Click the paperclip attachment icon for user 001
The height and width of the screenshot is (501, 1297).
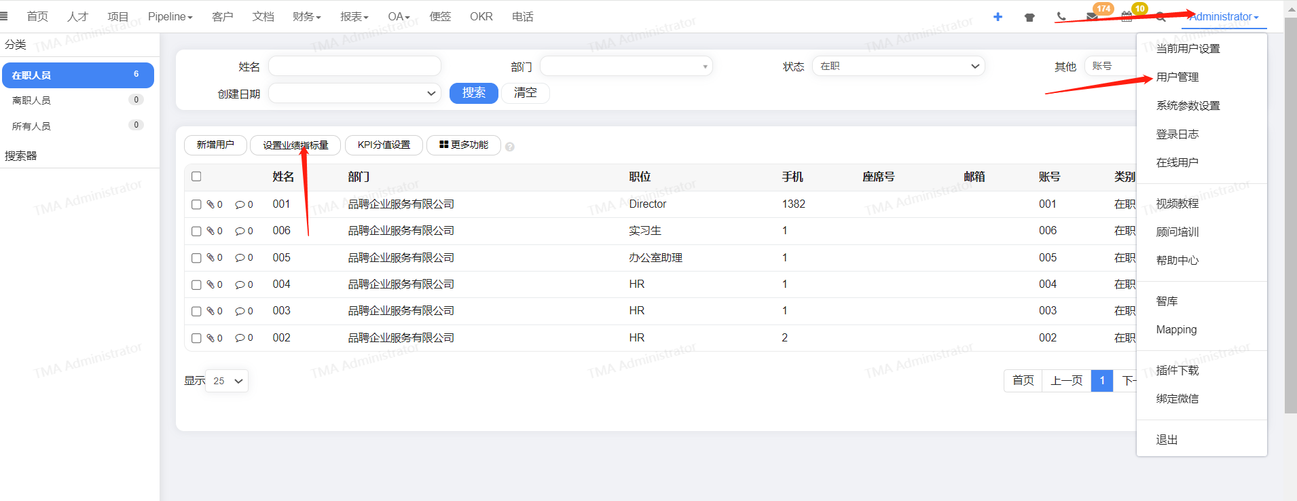(x=211, y=204)
